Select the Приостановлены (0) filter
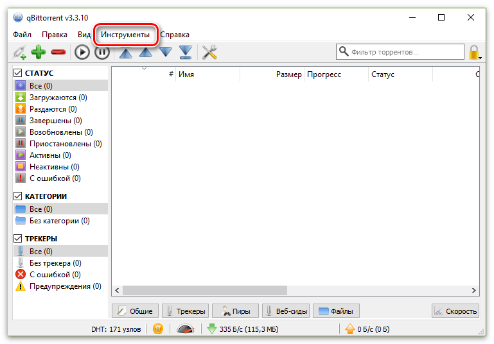Viewport: 494px width, 344px height. [61, 144]
